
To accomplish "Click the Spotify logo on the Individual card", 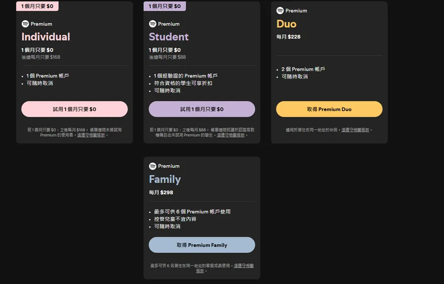I will tap(25, 24).
